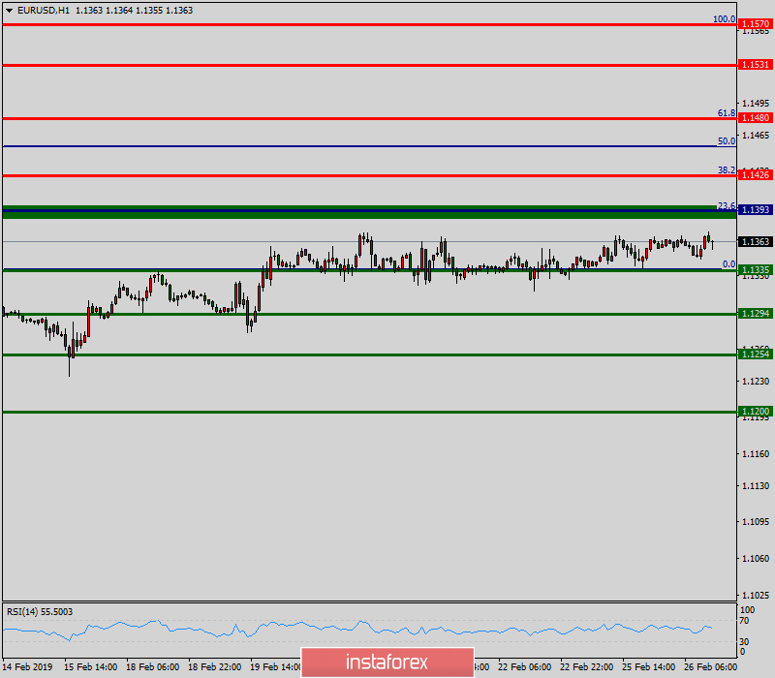The width and height of the screenshot is (775, 678).
Task: Click the 1.1570 red price label
Action: click(x=756, y=23)
